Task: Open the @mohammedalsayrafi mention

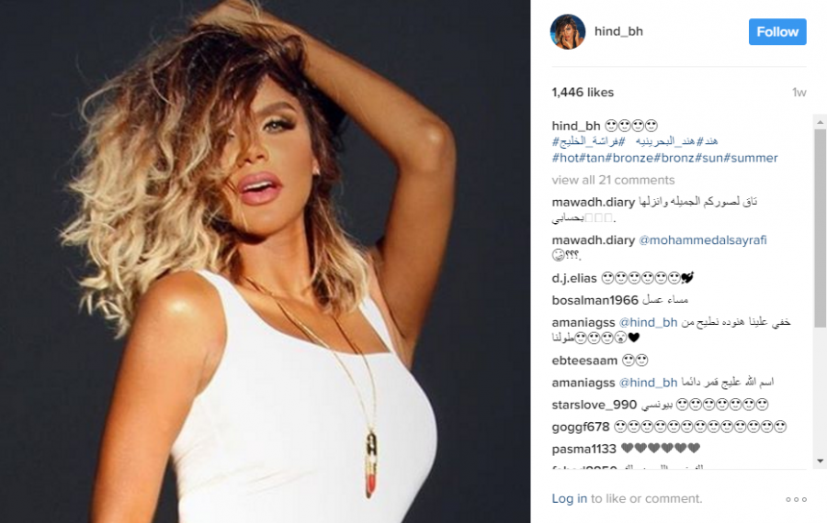Action: pos(703,240)
